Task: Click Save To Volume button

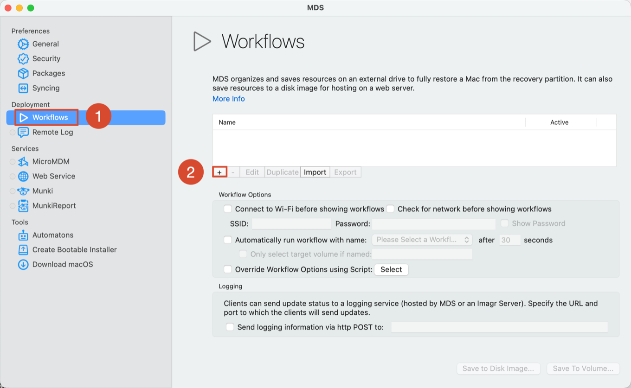Action: (x=583, y=369)
